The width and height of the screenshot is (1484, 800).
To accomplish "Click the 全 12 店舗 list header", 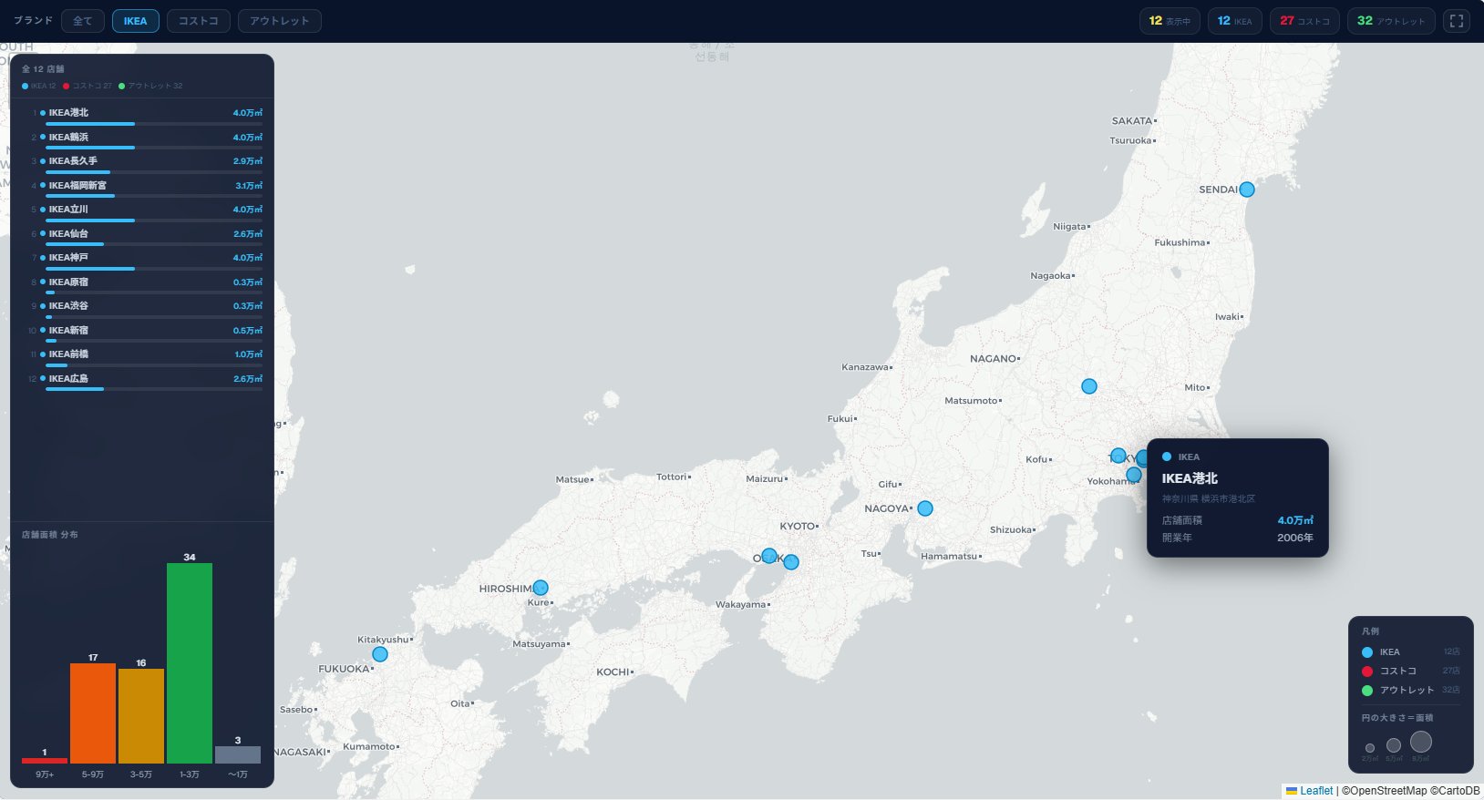I will [43, 69].
